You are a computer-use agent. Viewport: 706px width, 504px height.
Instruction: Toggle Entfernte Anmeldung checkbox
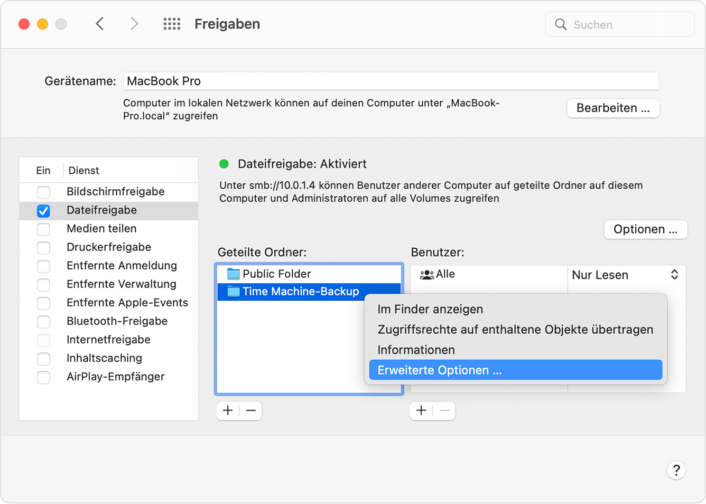click(43, 266)
